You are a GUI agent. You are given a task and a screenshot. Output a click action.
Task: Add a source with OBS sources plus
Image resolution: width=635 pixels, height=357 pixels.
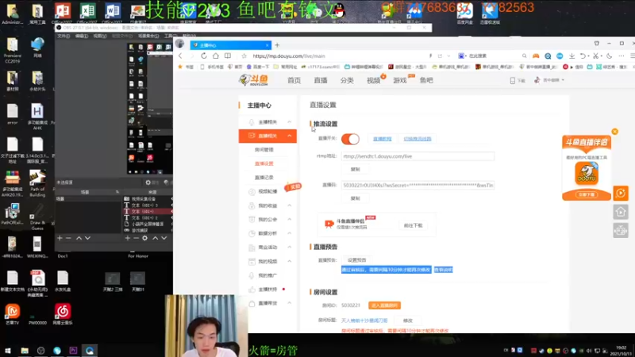coord(128,238)
